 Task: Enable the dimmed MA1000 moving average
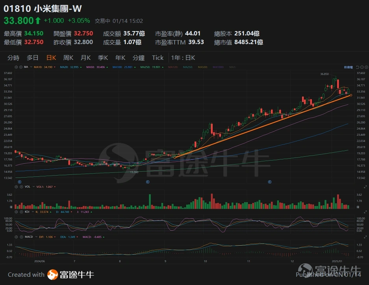[x=218, y=67]
